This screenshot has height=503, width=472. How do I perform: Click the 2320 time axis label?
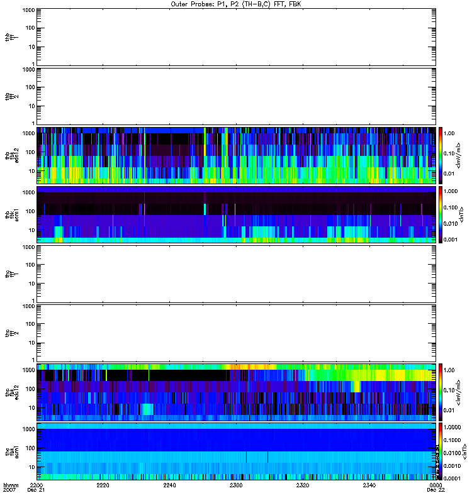click(303, 486)
